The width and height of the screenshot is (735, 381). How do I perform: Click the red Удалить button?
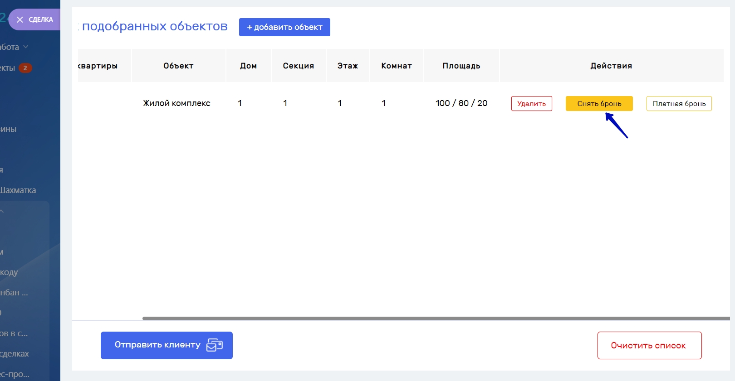coord(532,103)
